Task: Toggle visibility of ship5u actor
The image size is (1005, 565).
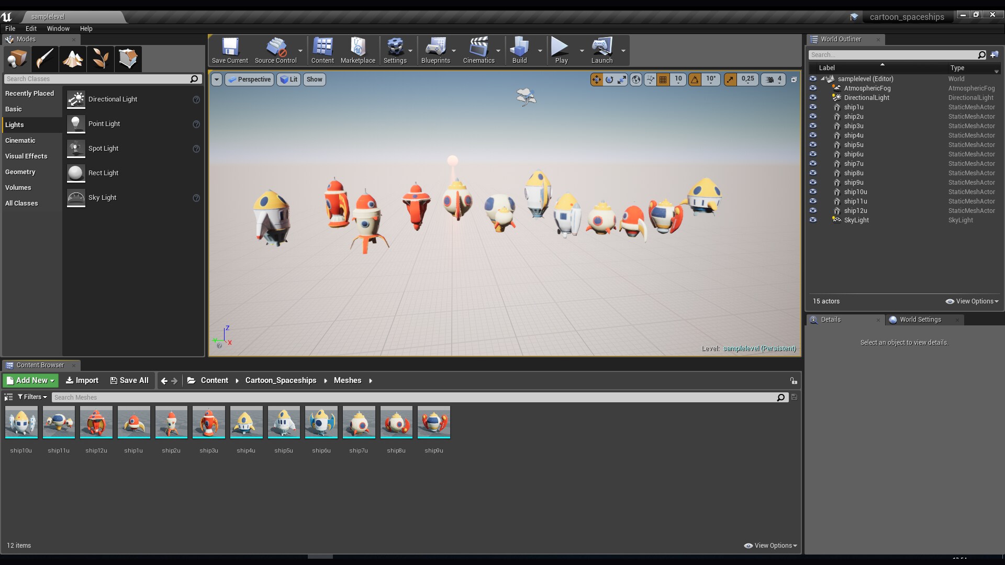Action: tap(813, 145)
